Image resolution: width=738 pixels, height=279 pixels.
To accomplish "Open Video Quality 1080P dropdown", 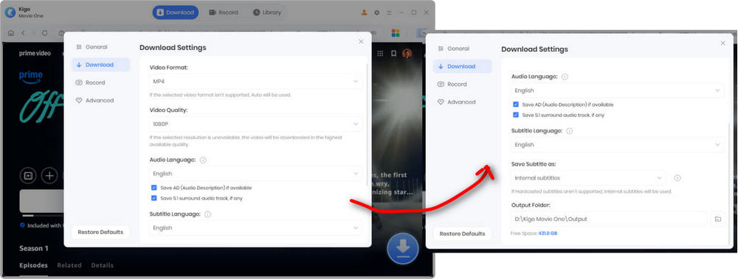I will tap(256, 124).
